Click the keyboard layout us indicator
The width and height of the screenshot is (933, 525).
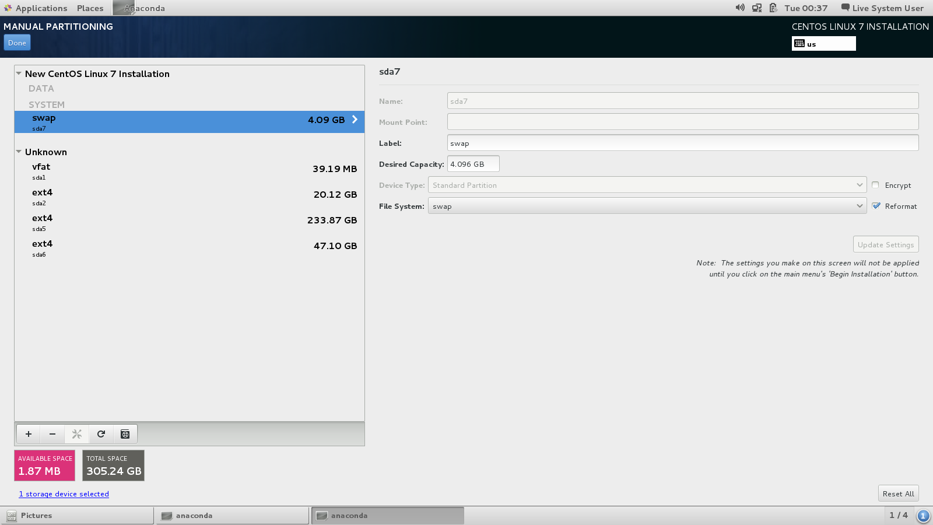(x=823, y=44)
